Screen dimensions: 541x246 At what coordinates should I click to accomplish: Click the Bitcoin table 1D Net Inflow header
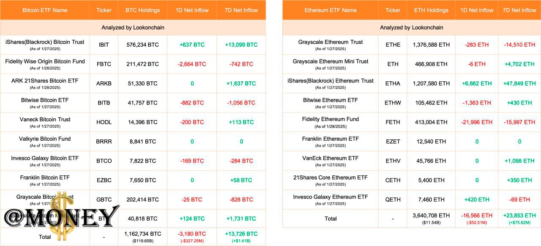[192, 10]
